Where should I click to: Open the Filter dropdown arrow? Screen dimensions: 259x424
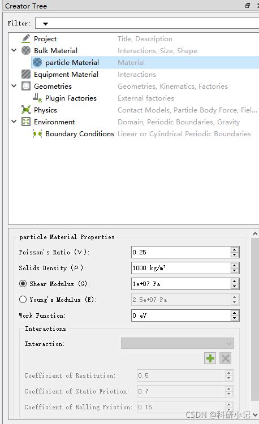point(45,24)
